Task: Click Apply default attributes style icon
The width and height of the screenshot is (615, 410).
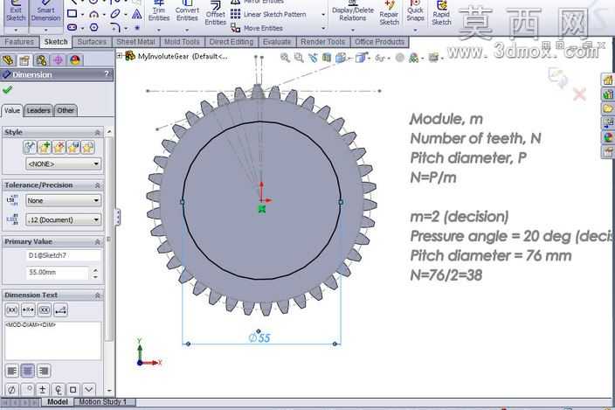Action: click(x=30, y=148)
